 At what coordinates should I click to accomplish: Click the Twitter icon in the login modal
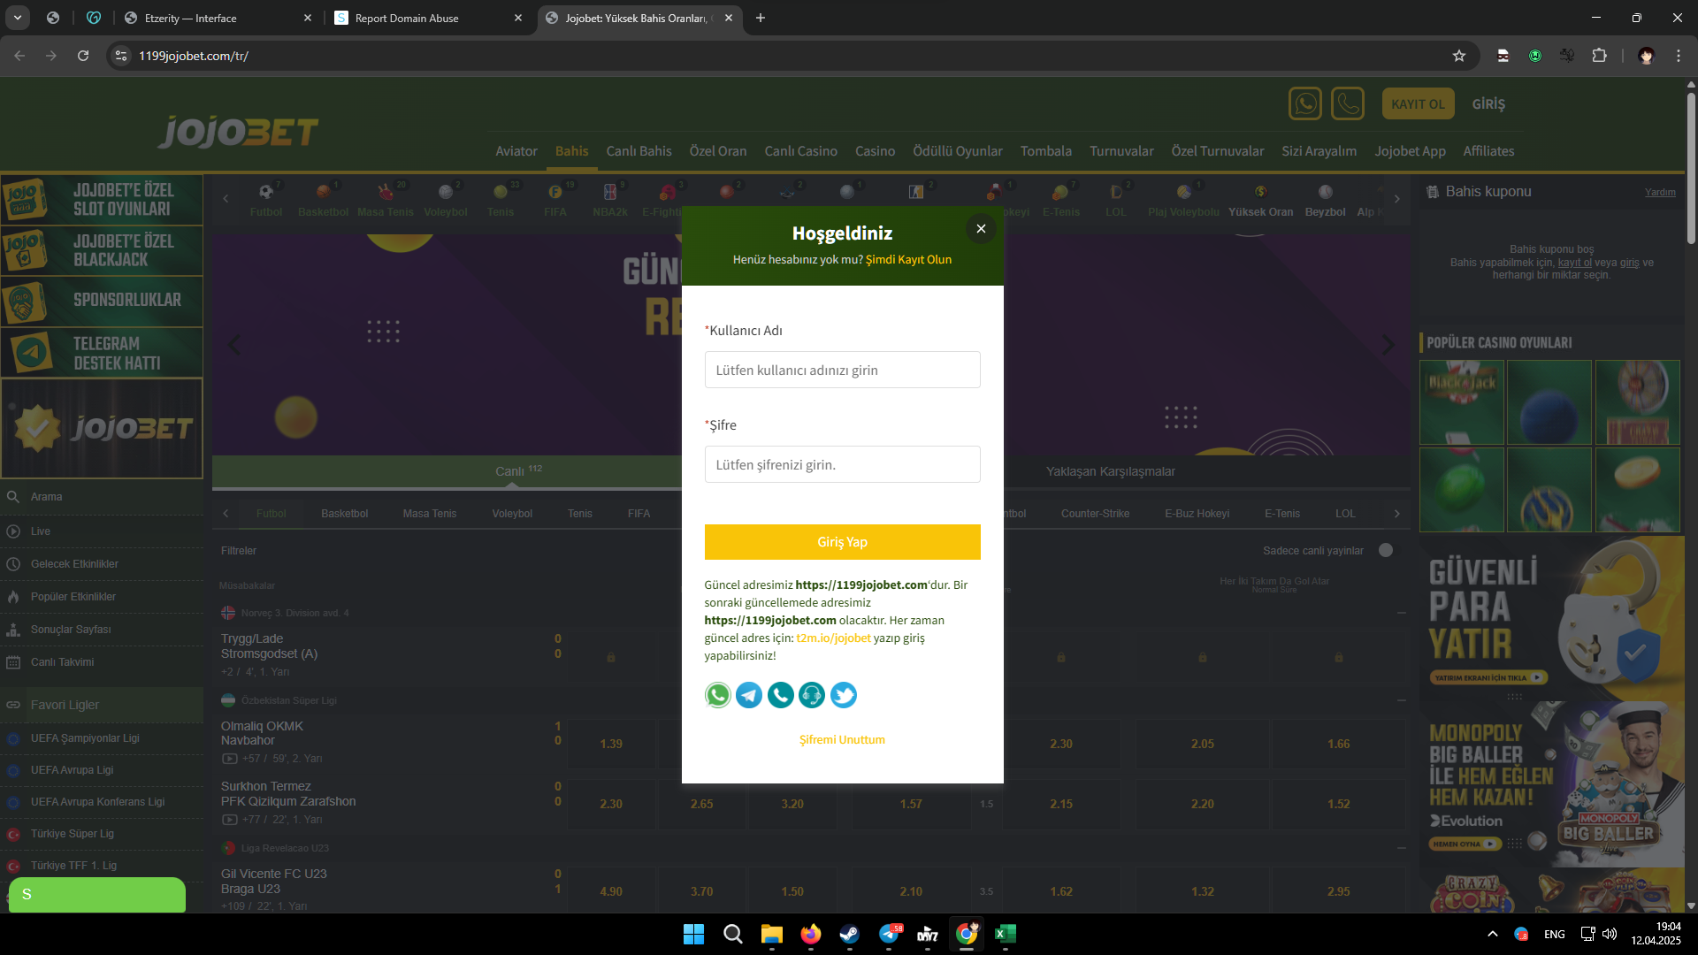pyautogui.click(x=844, y=695)
